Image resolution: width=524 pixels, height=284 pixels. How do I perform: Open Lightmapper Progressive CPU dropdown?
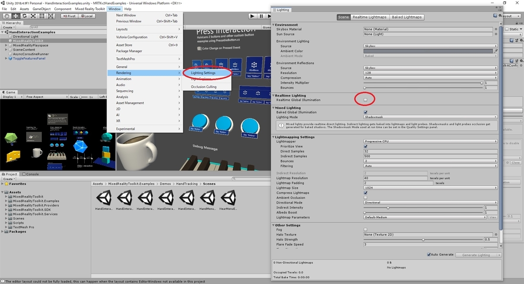431,142
